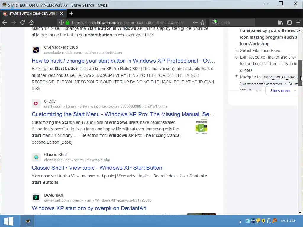
Task: Click the Mypal taskbar application icon
Action: (x=28, y=221)
